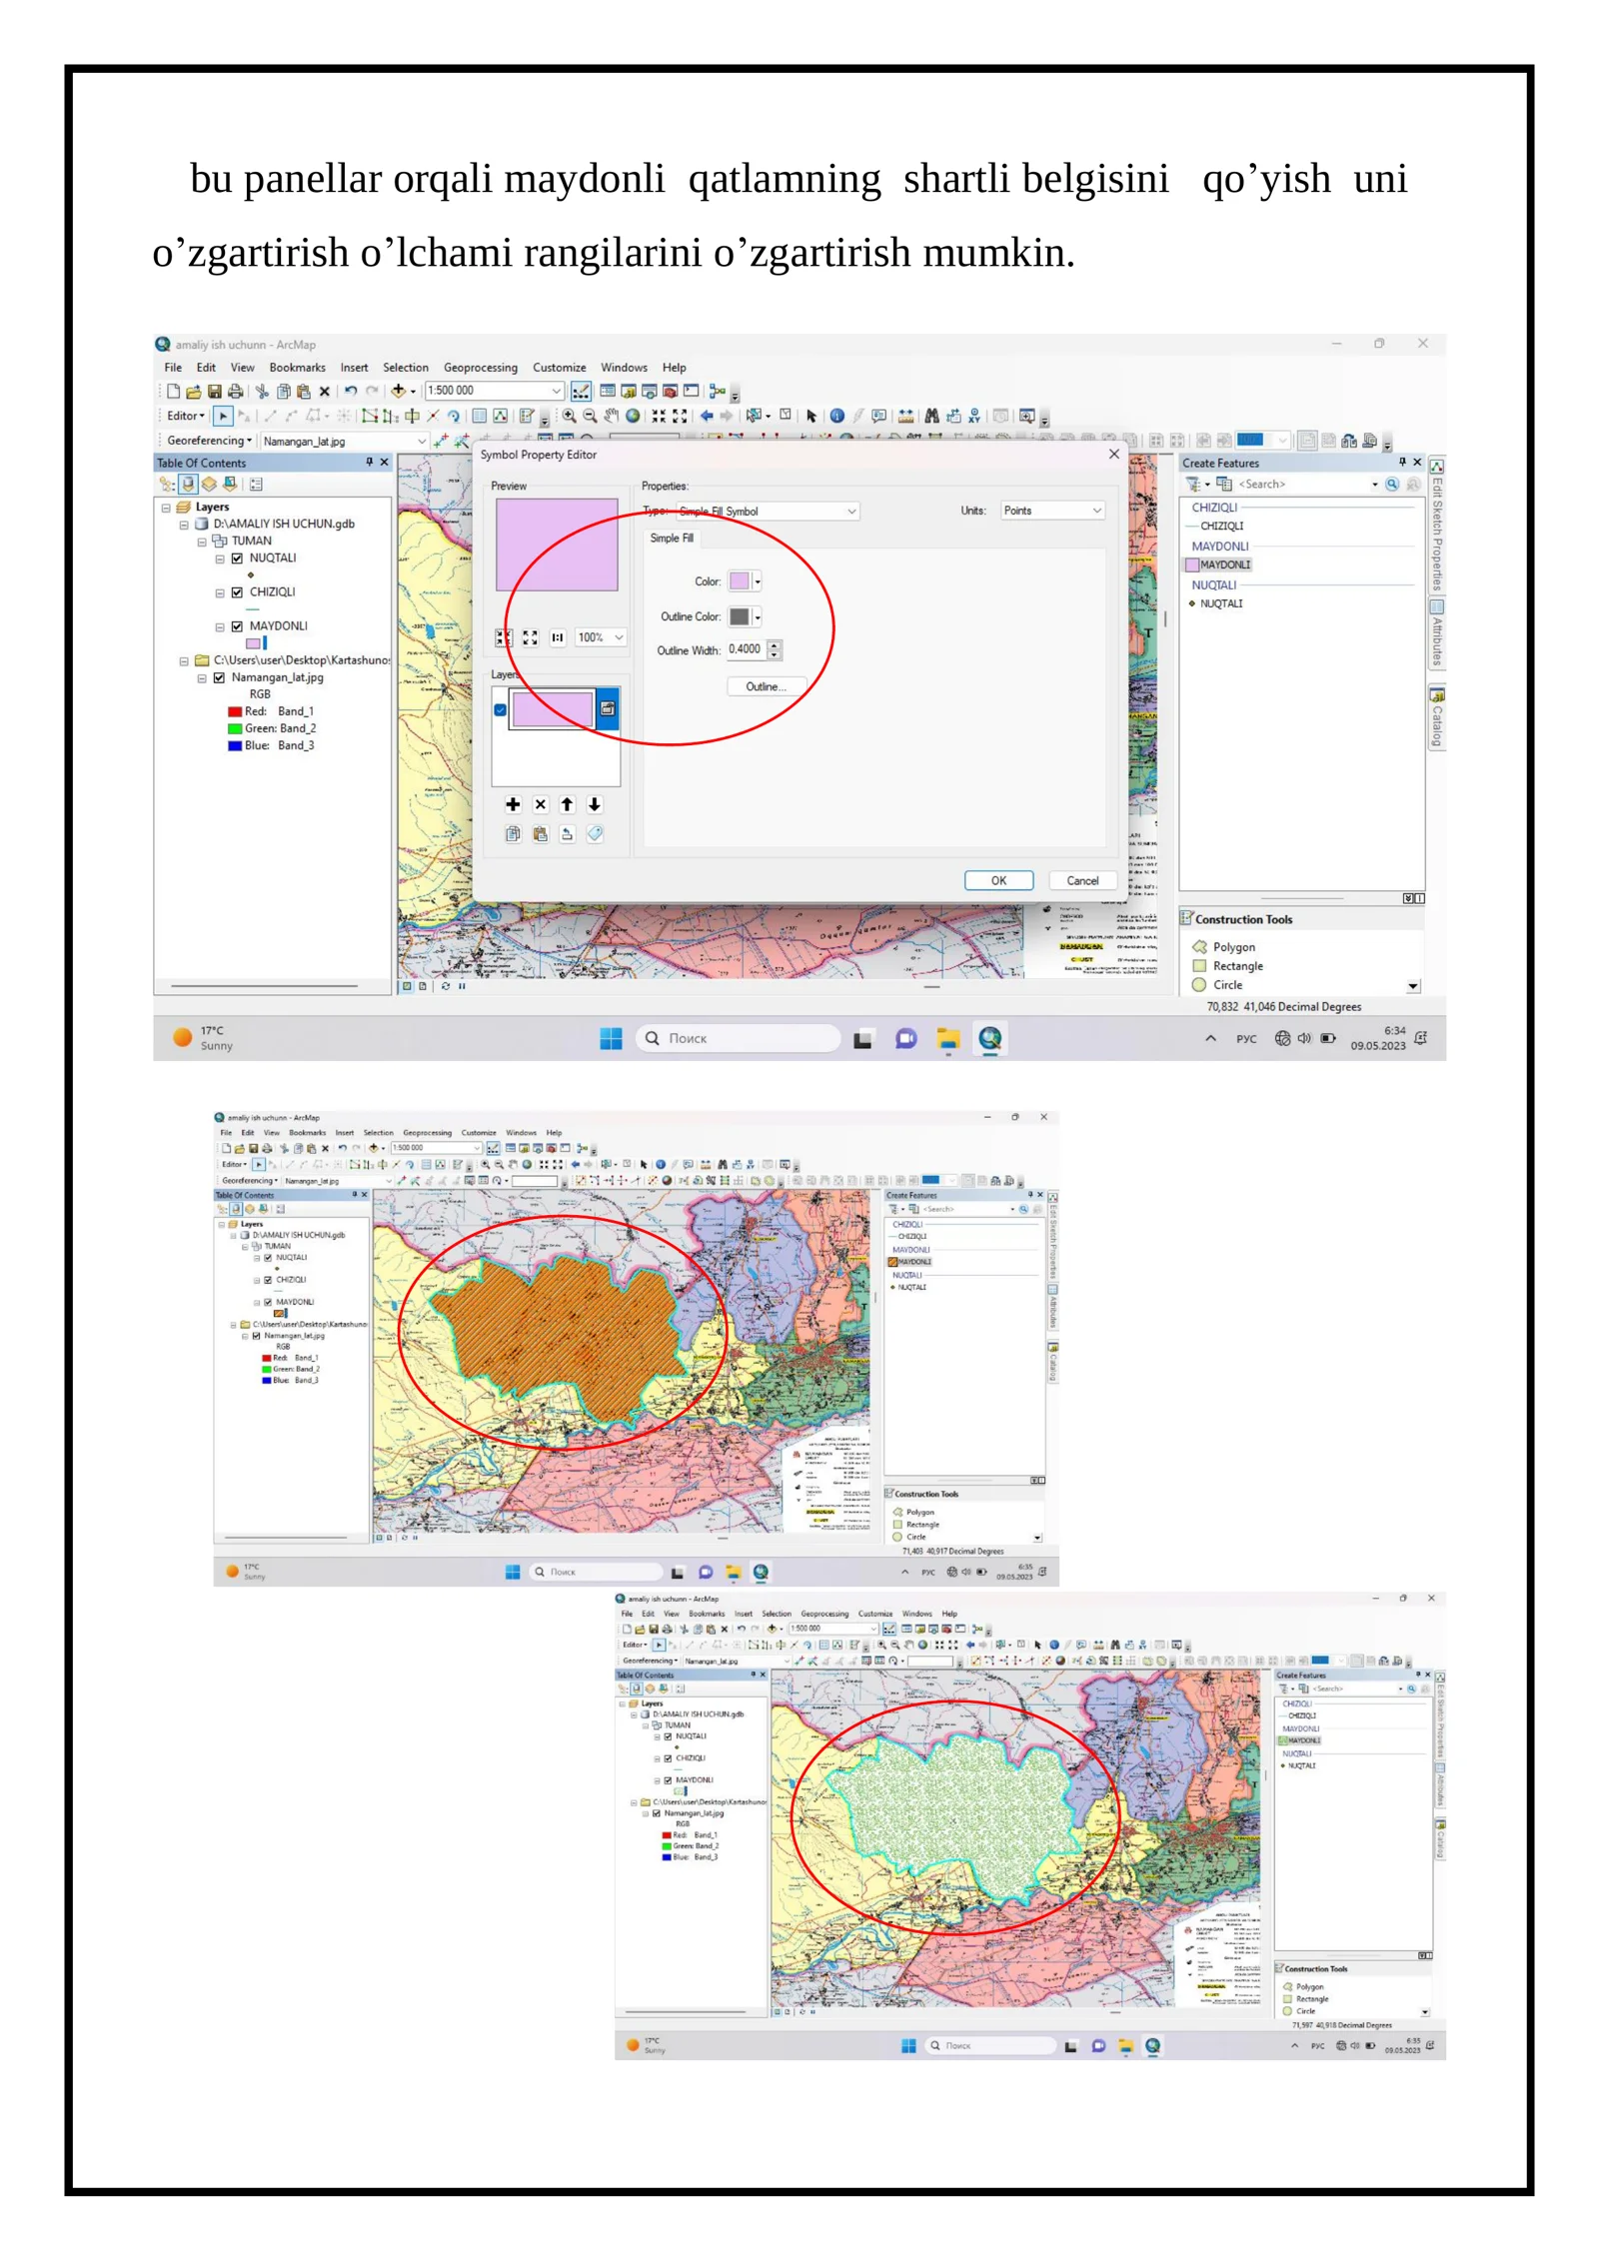Viewport: 1599px width, 2260px height.
Task: Click Zoom In magnifier in first screenshot's toolbar
Action: point(569,416)
